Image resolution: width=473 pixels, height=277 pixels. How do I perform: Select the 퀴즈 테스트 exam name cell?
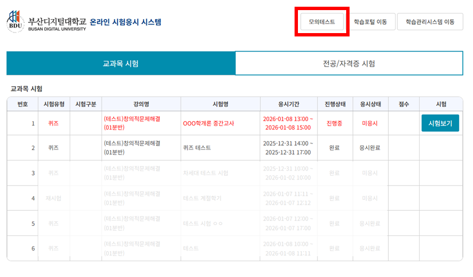pyautogui.click(x=197, y=148)
